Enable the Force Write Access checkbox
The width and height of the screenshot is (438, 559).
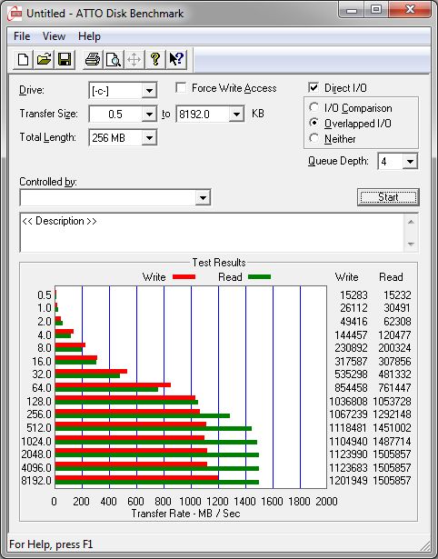click(x=181, y=87)
